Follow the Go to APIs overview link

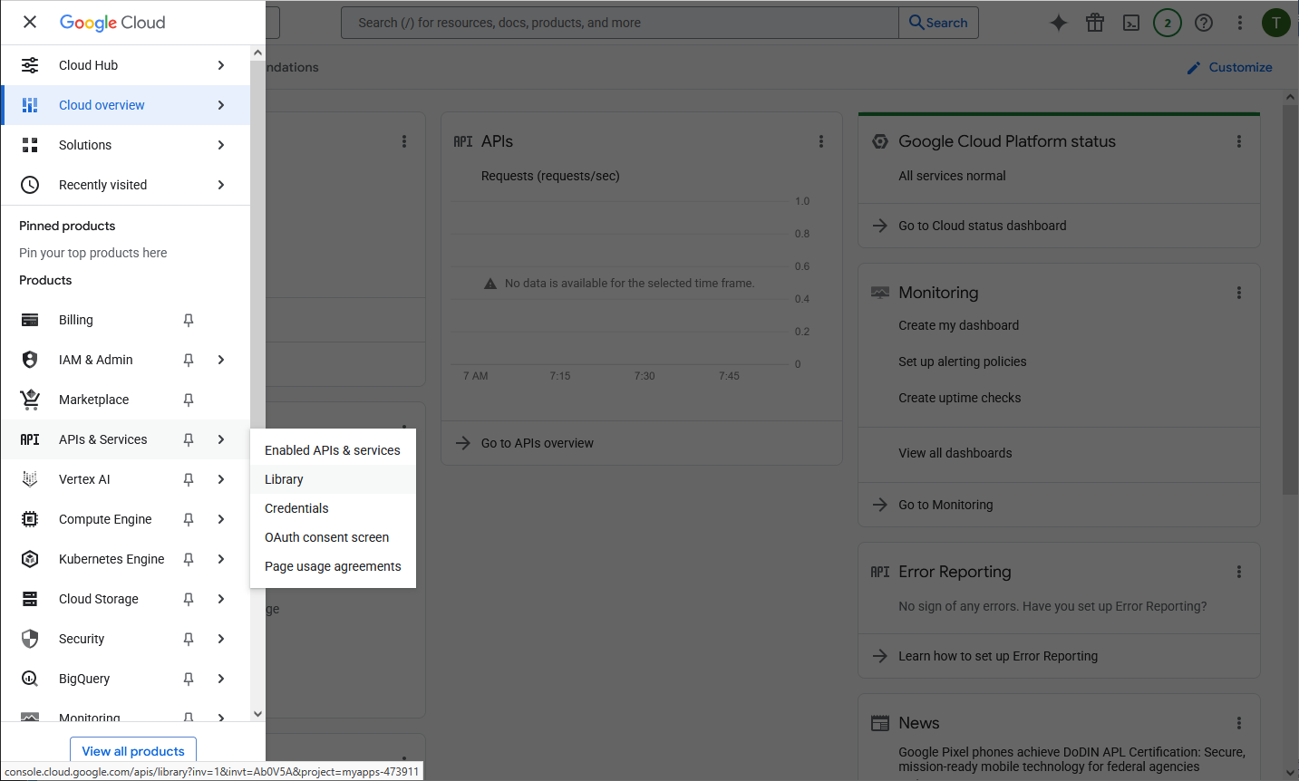(x=537, y=443)
